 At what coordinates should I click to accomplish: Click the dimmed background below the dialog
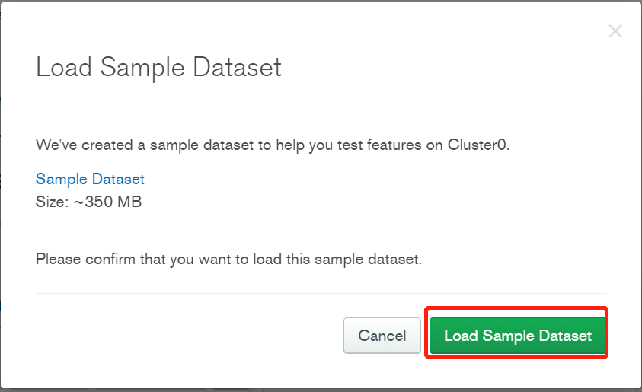[321, 390]
